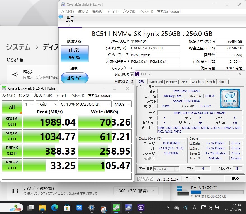The height and width of the screenshot is (214, 246).
Task: Click the システム breadcrumb link in Settings
Action: [x=18, y=47]
